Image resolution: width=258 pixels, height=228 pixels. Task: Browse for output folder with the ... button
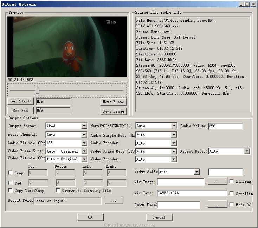tap(114, 200)
